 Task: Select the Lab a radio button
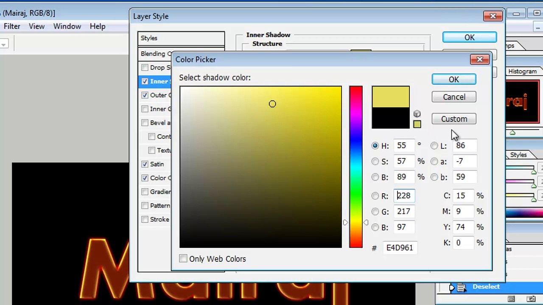click(x=434, y=161)
